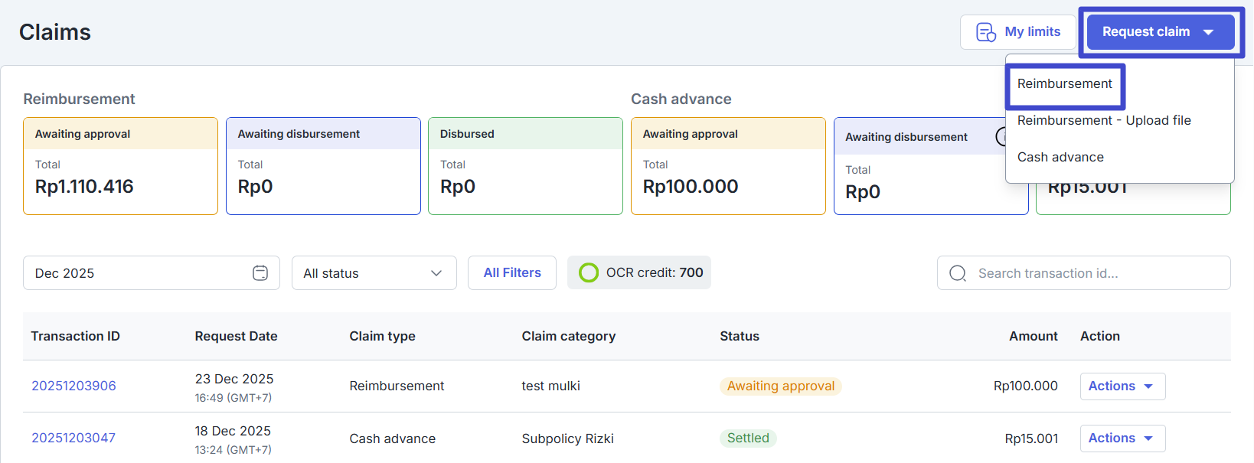1254x463 pixels.
Task: Select Reimbursement from the claim menu
Action: (1064, 84)
